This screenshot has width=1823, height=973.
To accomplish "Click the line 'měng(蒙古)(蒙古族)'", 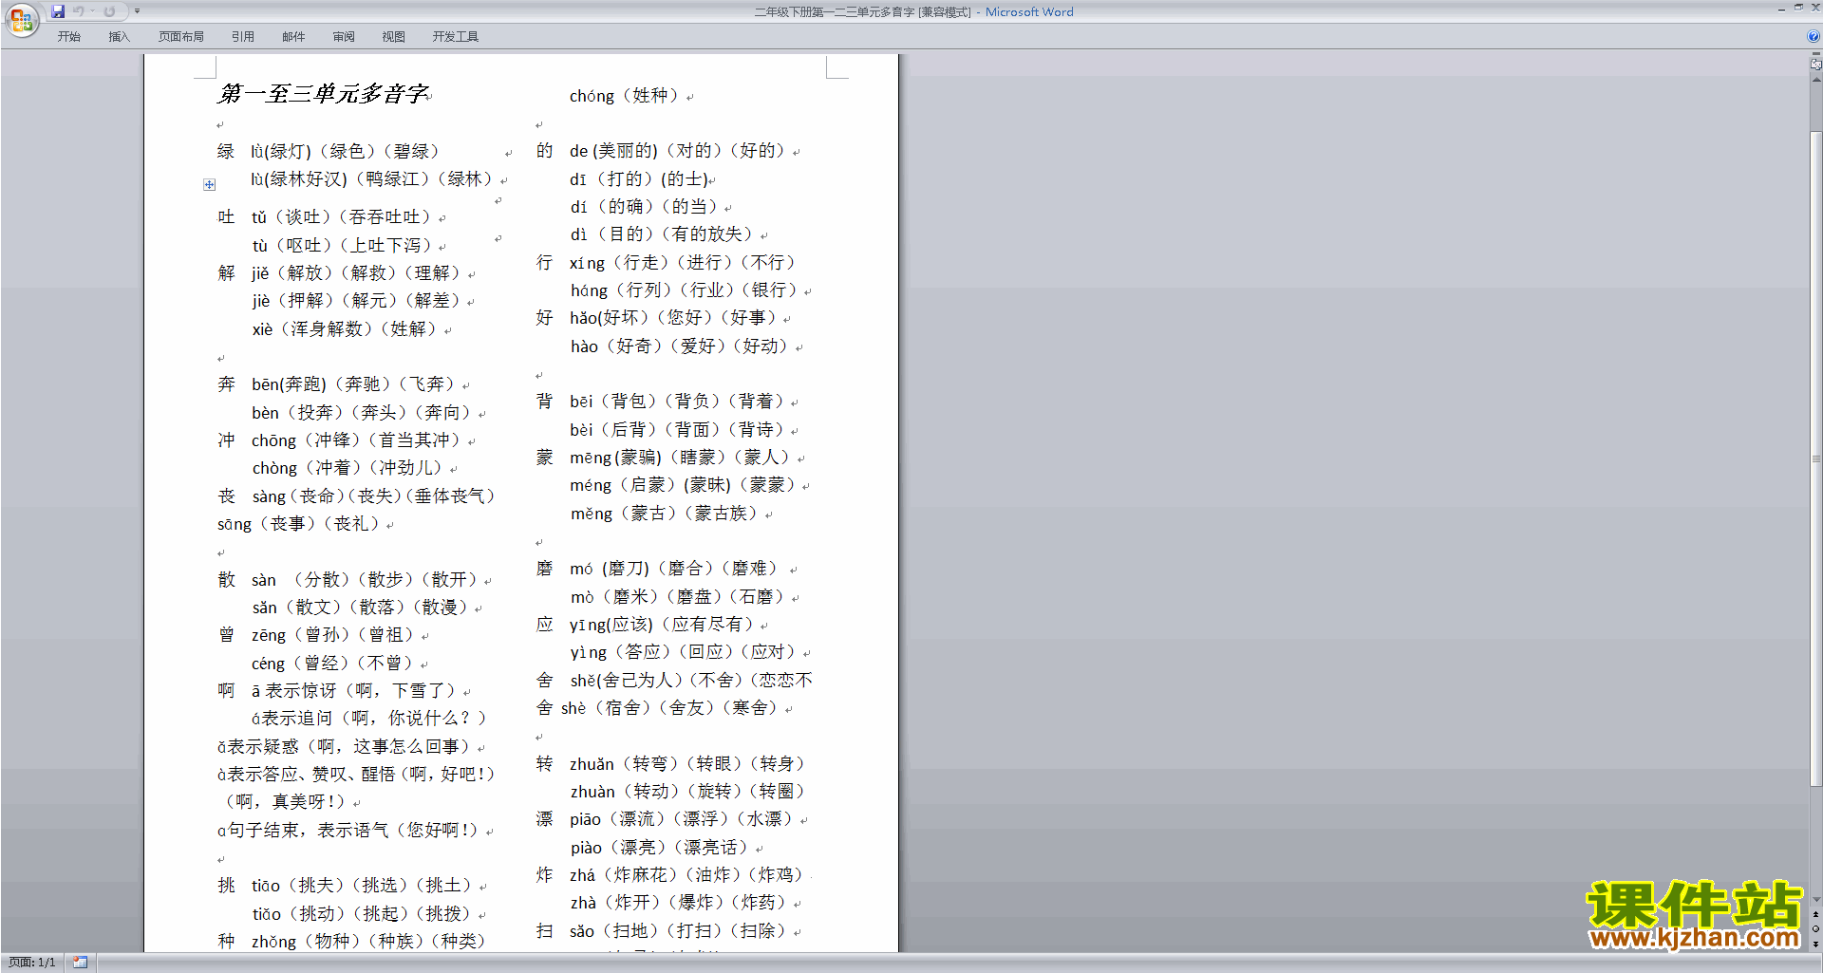I will (x=664, y=514).
